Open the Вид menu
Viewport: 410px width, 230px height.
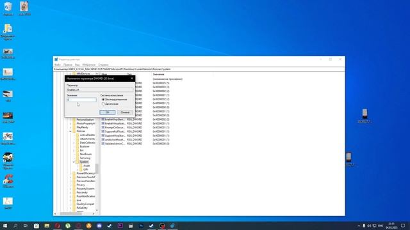[x=77, y=65]
